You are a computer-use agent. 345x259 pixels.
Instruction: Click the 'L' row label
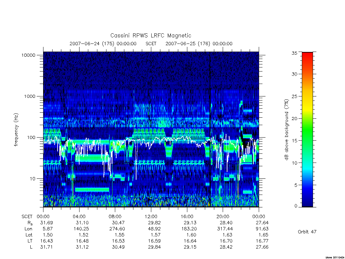pyautogui.click(x=31, y=247)
